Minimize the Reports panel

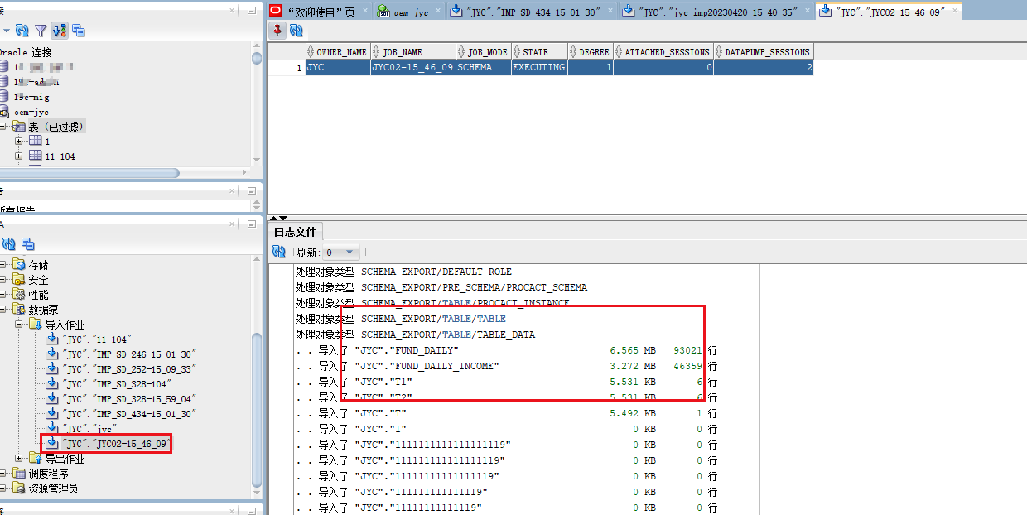click(x=252, y=191)
